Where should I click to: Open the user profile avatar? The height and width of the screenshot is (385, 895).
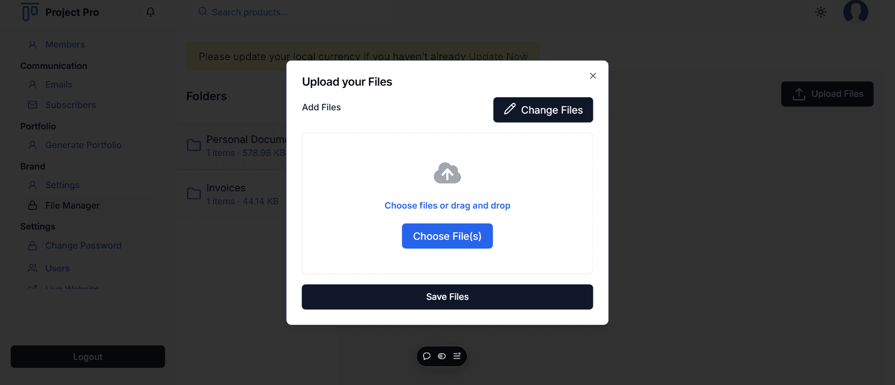855,11
